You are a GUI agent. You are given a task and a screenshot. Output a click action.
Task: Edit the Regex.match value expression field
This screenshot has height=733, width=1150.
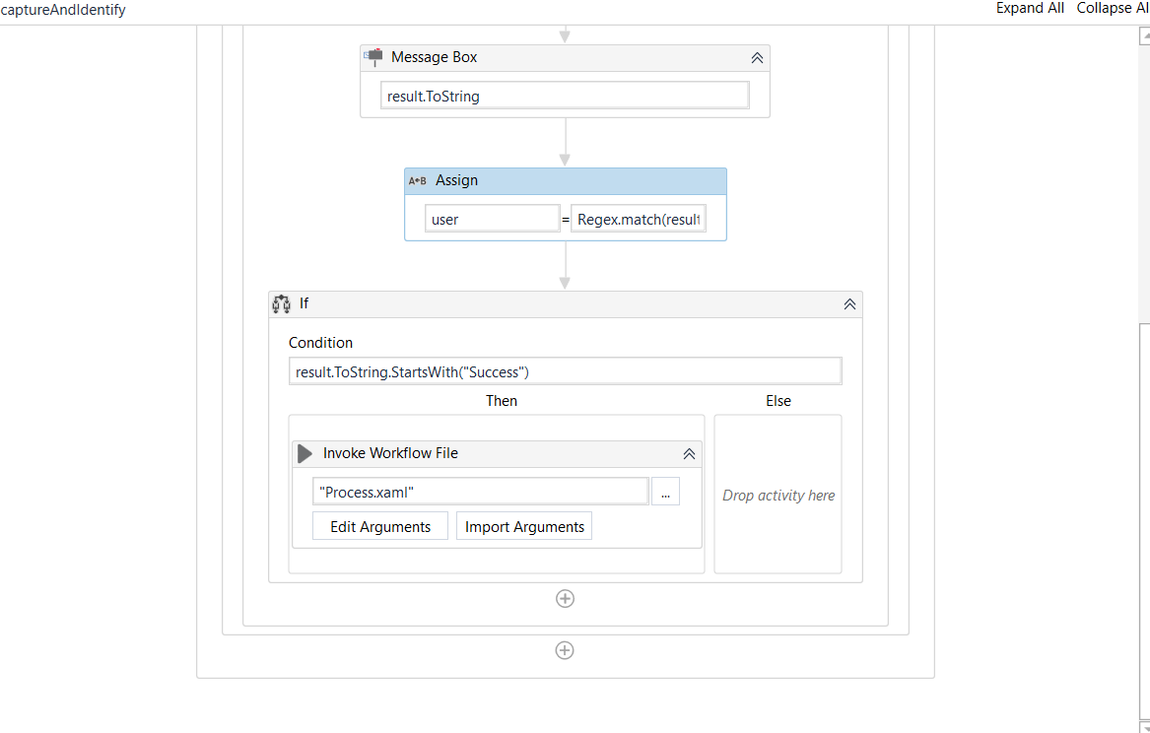[x=639, y=219]
